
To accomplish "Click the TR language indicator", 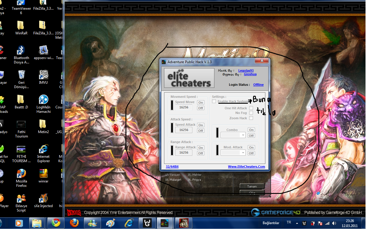I will [289, 223].
